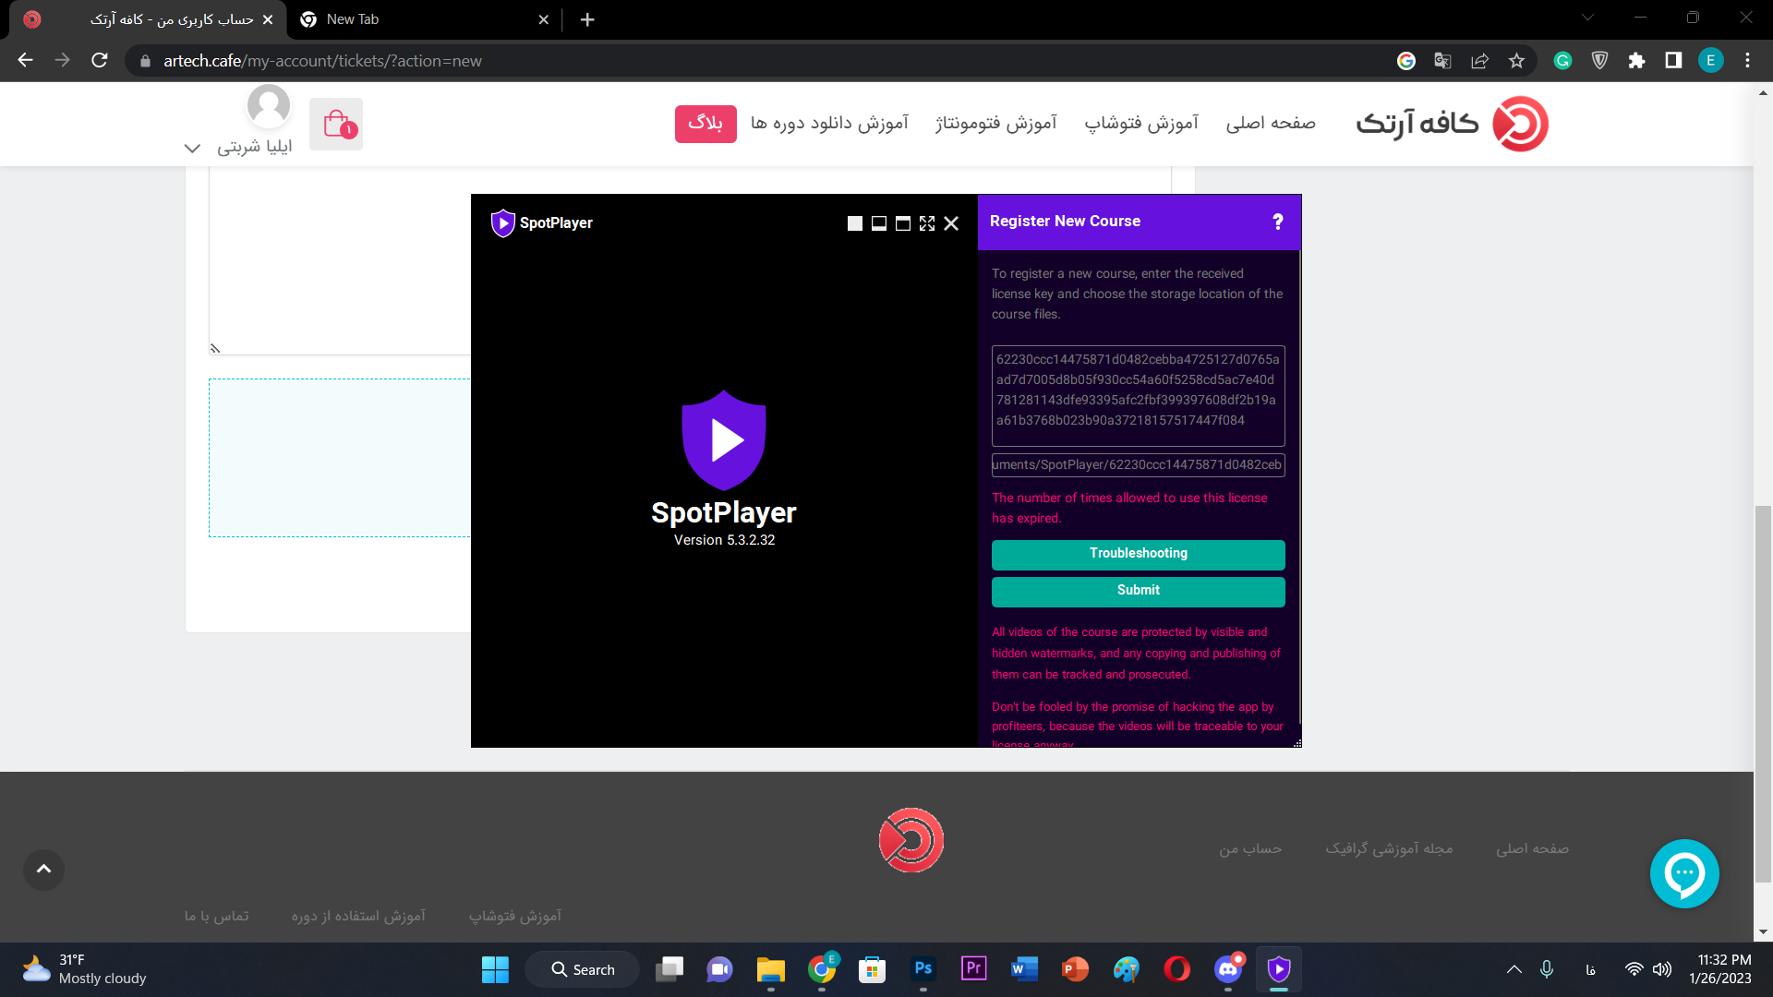
Task: Expand the user account dropdown chevron
Action: click(x=192, y=148)
